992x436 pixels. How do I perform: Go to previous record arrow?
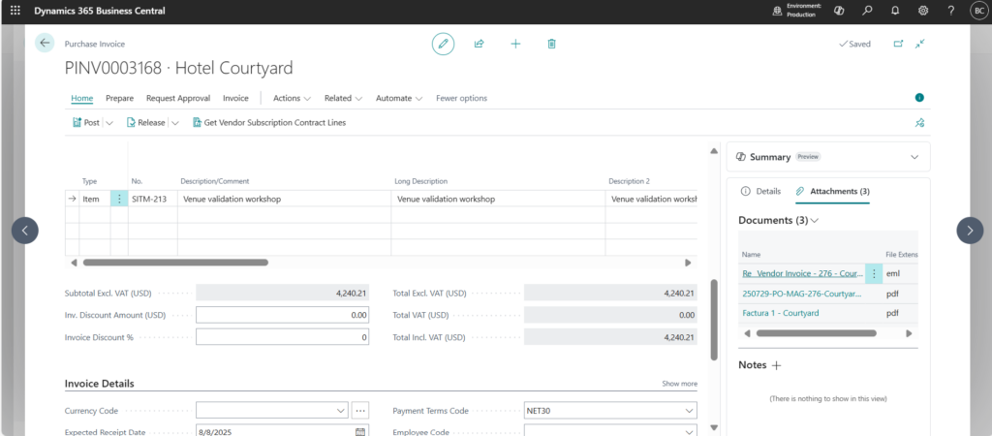tap(24, 231)
